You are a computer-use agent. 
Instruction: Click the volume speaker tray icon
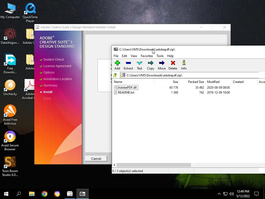[231, 194]
